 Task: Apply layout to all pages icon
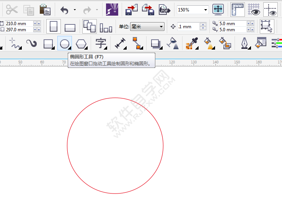[90, 26]
